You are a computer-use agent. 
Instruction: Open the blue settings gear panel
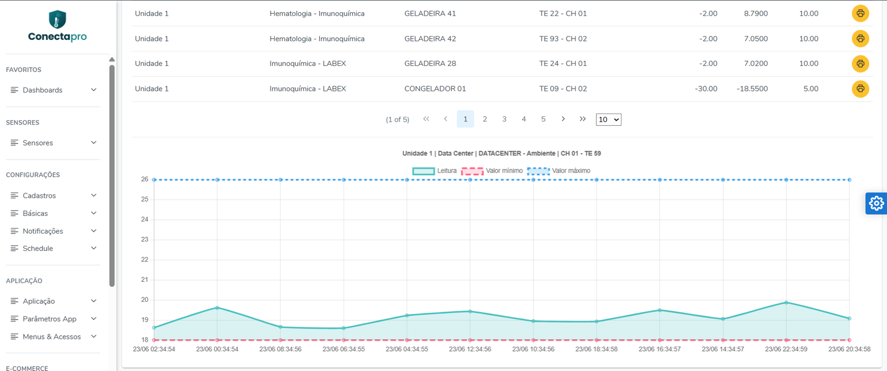point(876,203)
